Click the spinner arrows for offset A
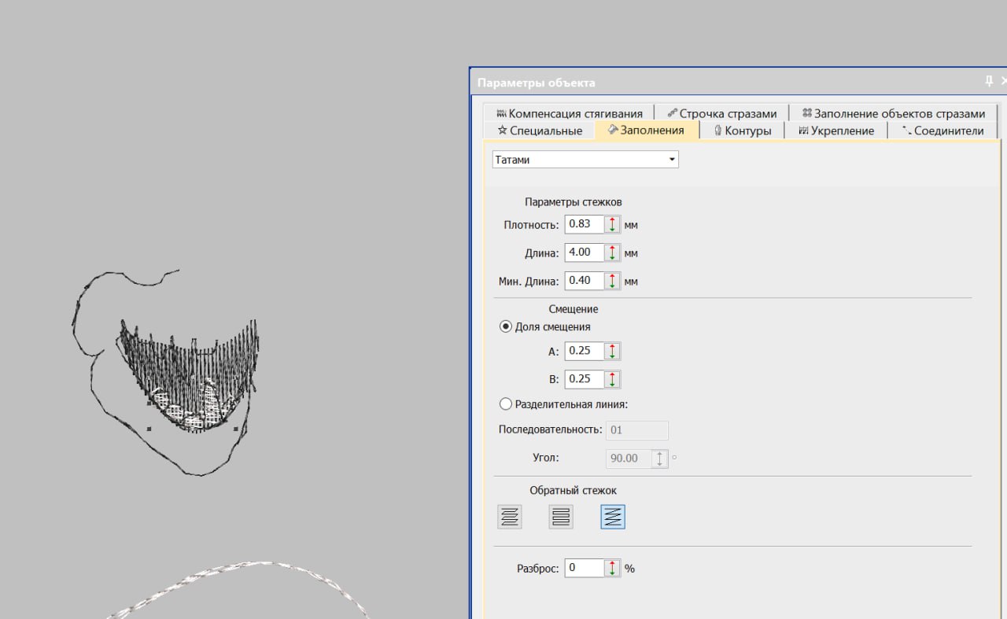Screen dimensions: 1007x619 click(612, 351)
